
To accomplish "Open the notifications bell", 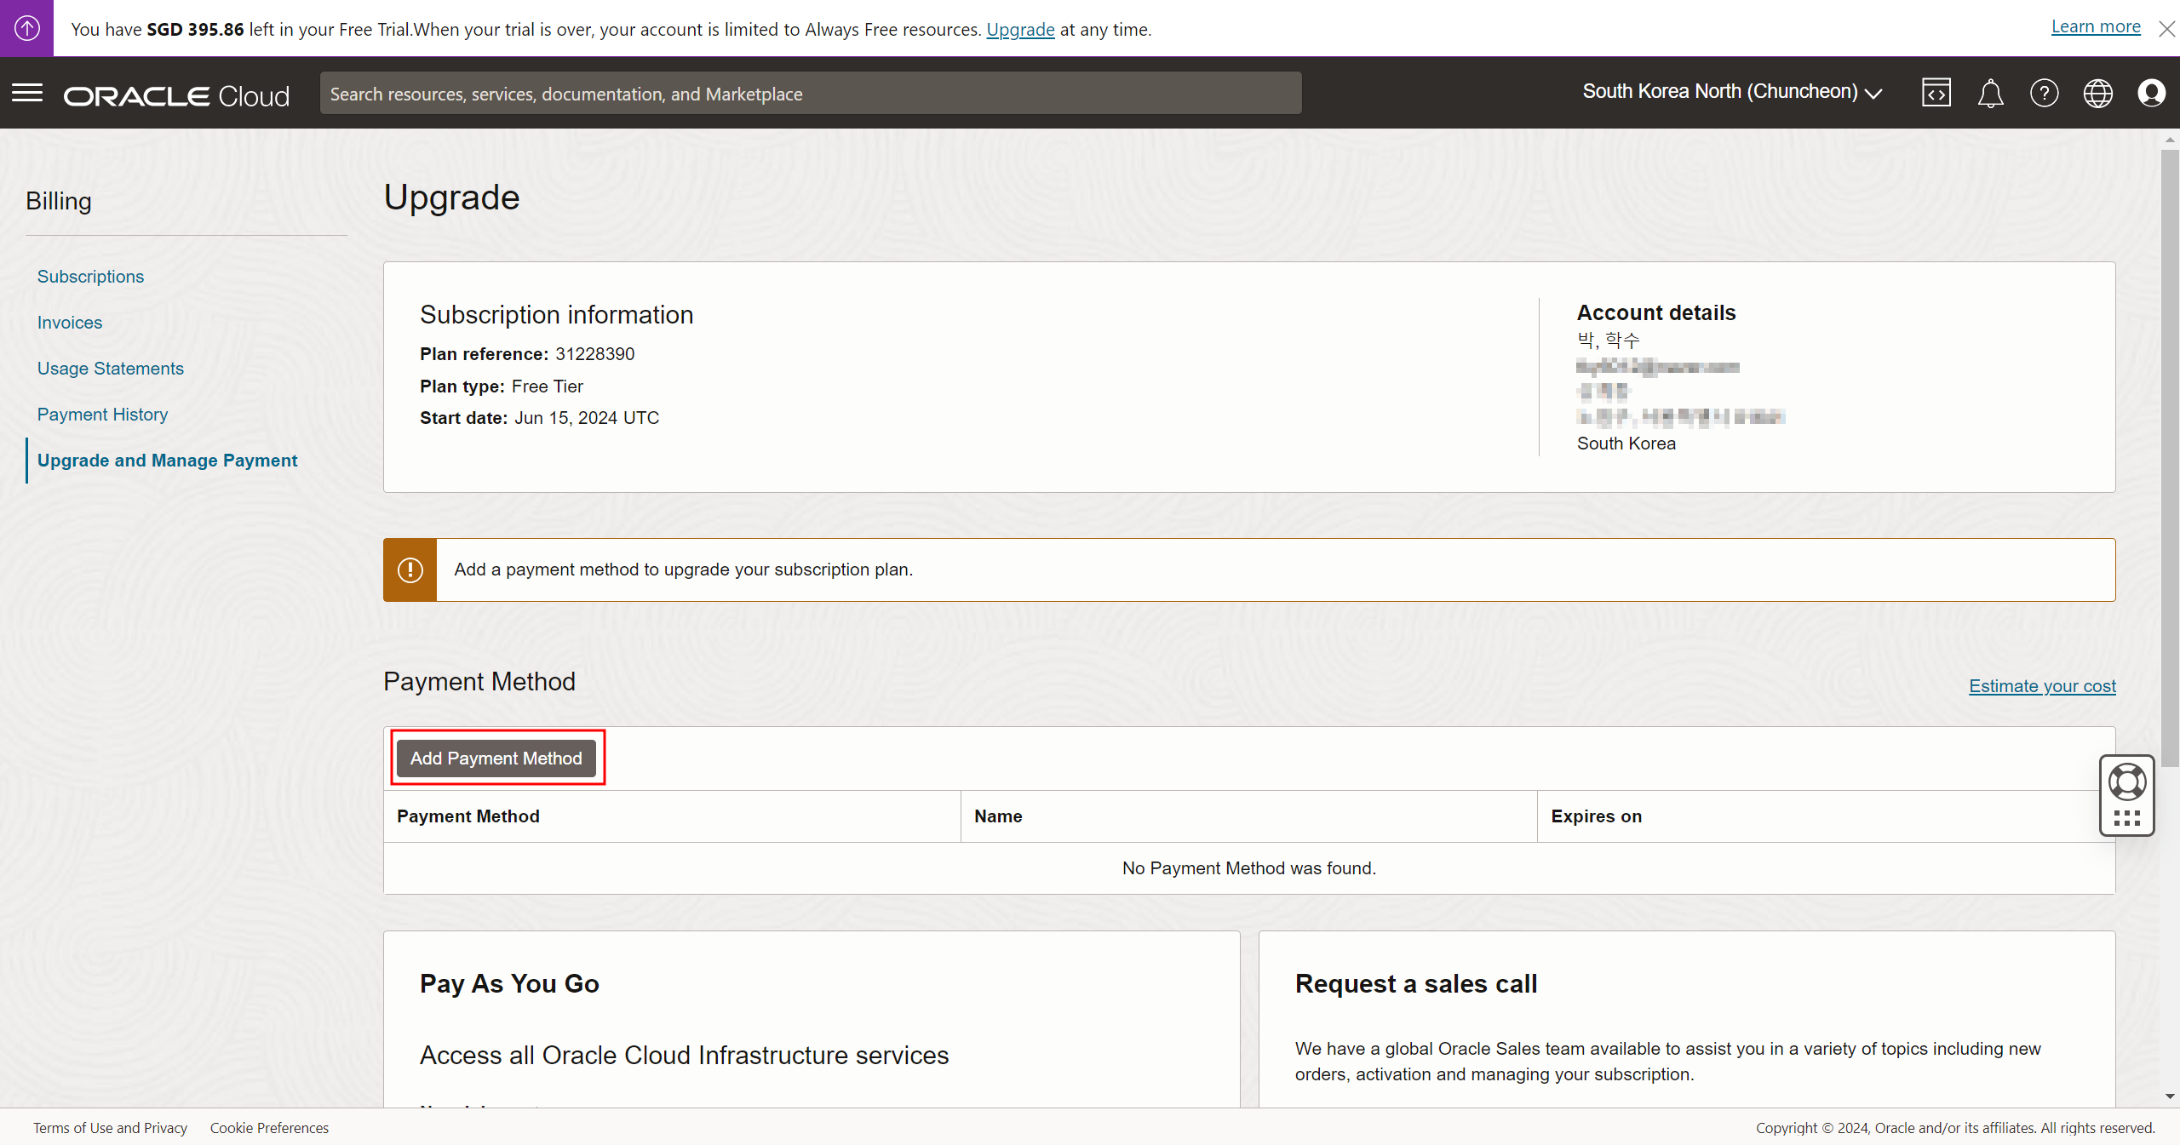I will click(x=1990, y=93).
